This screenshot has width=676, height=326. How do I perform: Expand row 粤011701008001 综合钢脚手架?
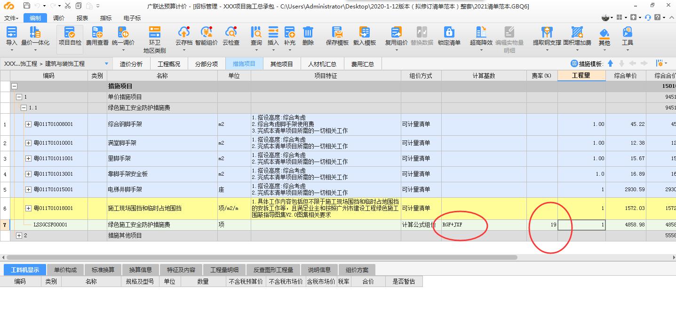(x=28, y=124)
